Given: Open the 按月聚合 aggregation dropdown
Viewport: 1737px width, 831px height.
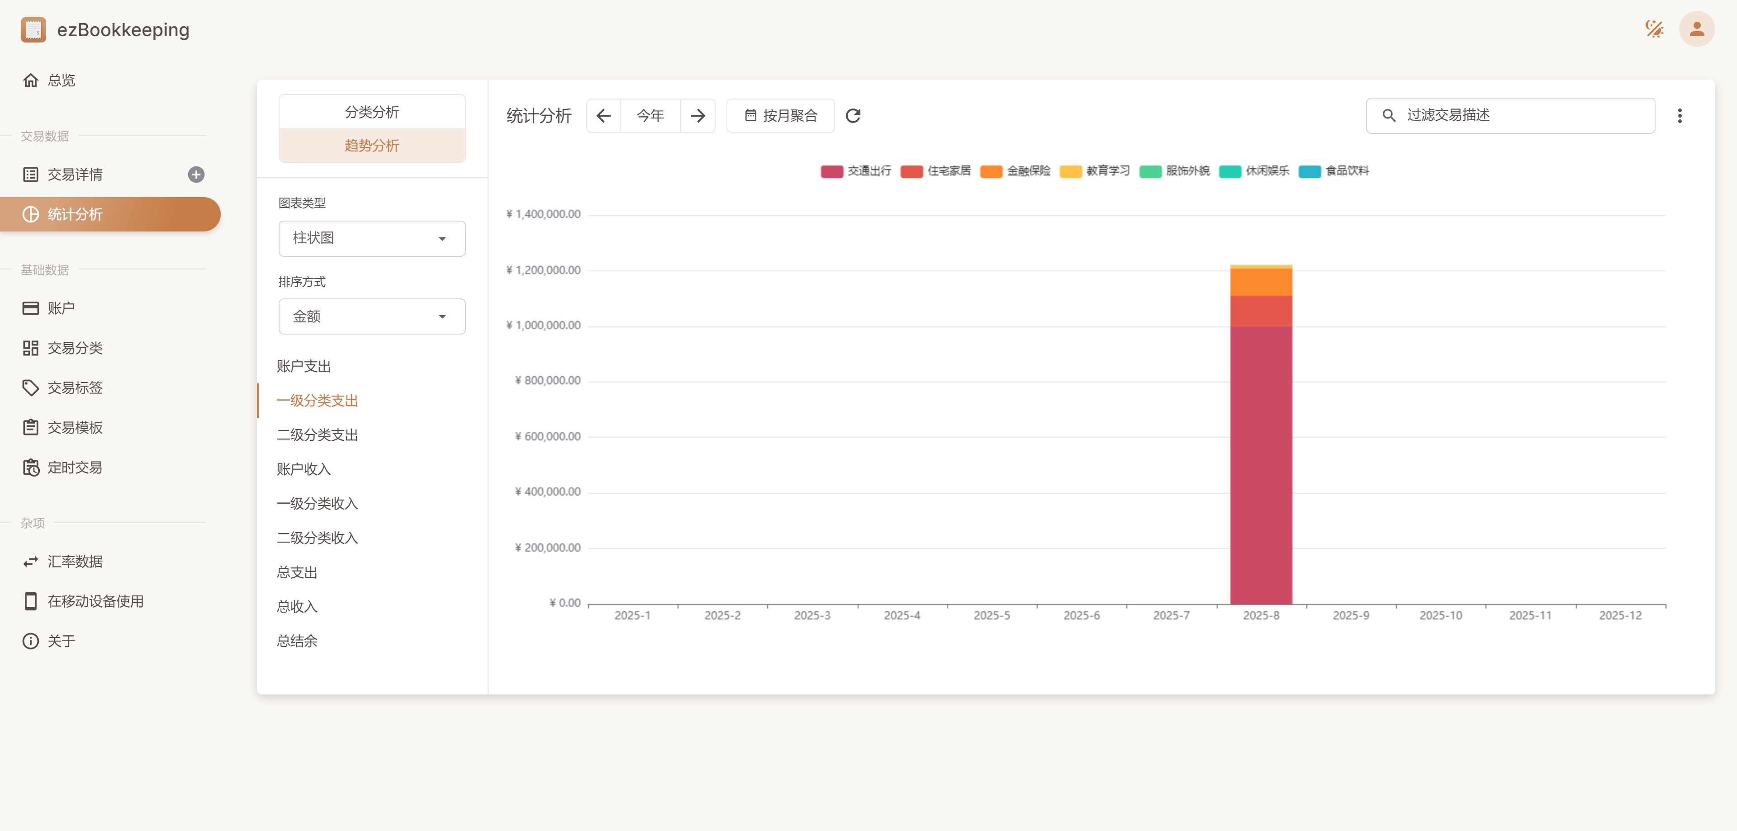Looking at the screenshot, I should [x=781, y=116].
